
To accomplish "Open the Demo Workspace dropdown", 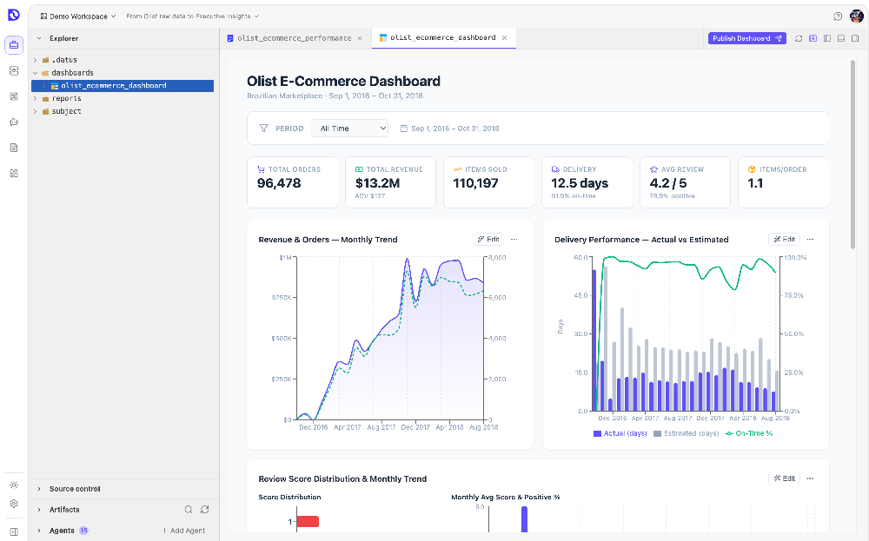I will [x=77, y=16].
